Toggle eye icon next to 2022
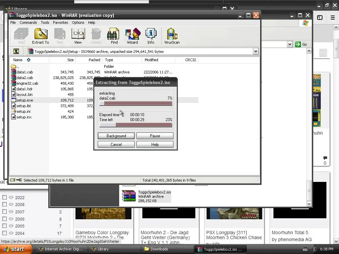The height and width of the screenshot is (254, 339). coord(11,197)
